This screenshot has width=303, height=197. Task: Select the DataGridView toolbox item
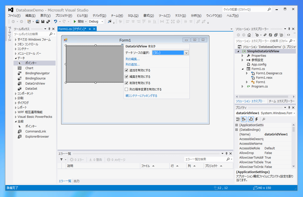[x=35, y=83]
